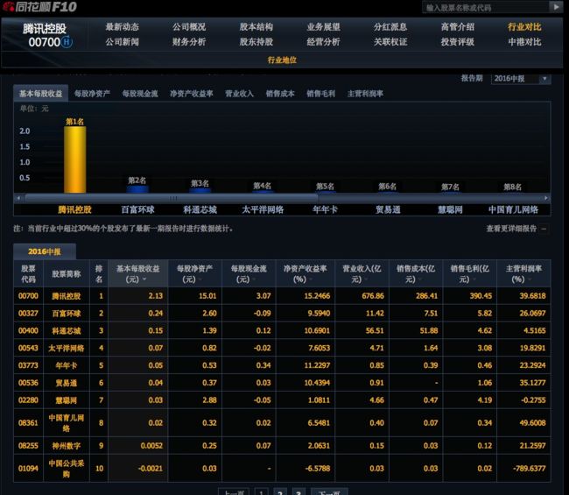
Task: Click the gold 腾讯控股 bar ranked 第1名
Action: tap(74, 159)
